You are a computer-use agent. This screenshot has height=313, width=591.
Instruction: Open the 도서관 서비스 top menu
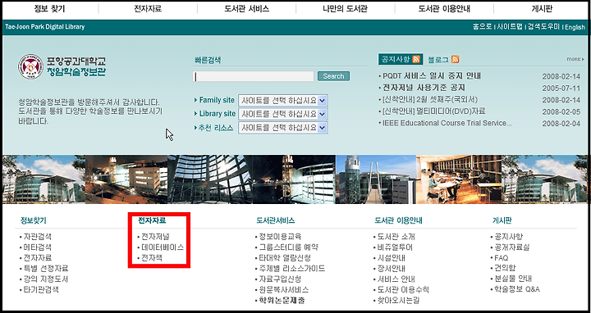pyautogui.click(x=246, y=9)
